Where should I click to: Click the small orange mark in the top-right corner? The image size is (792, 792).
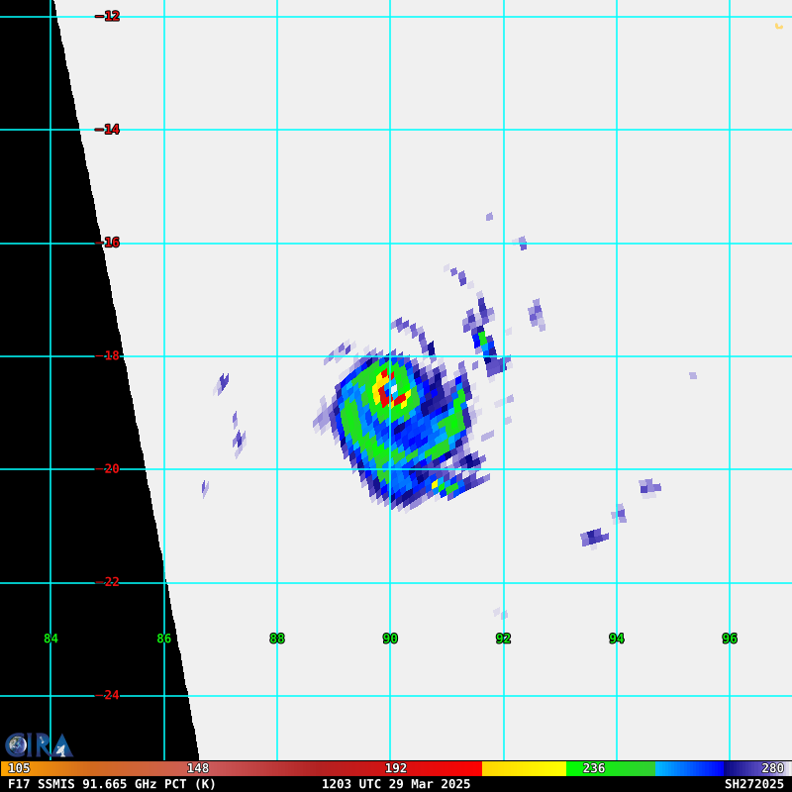779,26
